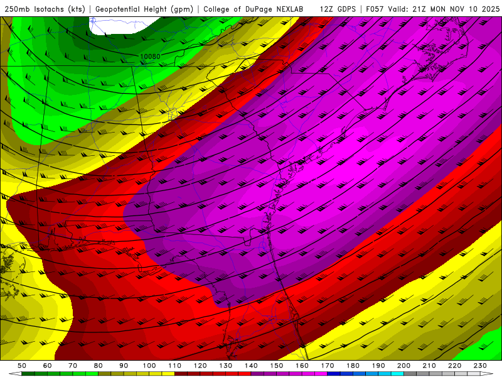Image resolution: width=502 pixels, height=377 pixels.
Task: Select the dark olive swatch starting at 80
Action: pos(104,374)
